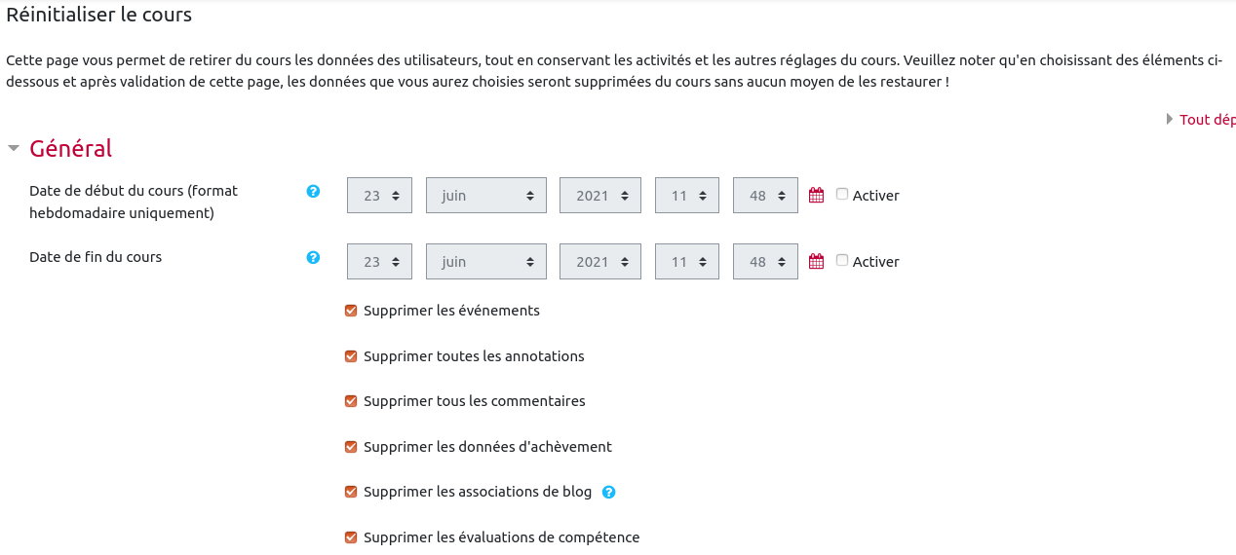Screen dimensions: 1236x555
Task: Collapse the Général section
Action: (x=14, y=149)
